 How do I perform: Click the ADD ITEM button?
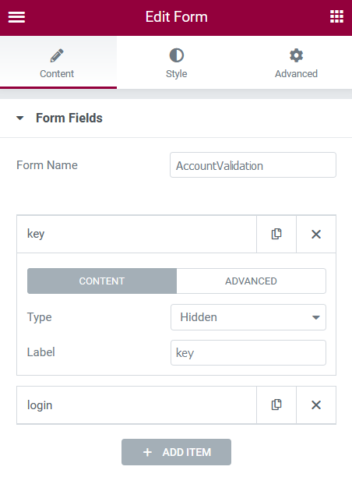click(x=176, y=452)
